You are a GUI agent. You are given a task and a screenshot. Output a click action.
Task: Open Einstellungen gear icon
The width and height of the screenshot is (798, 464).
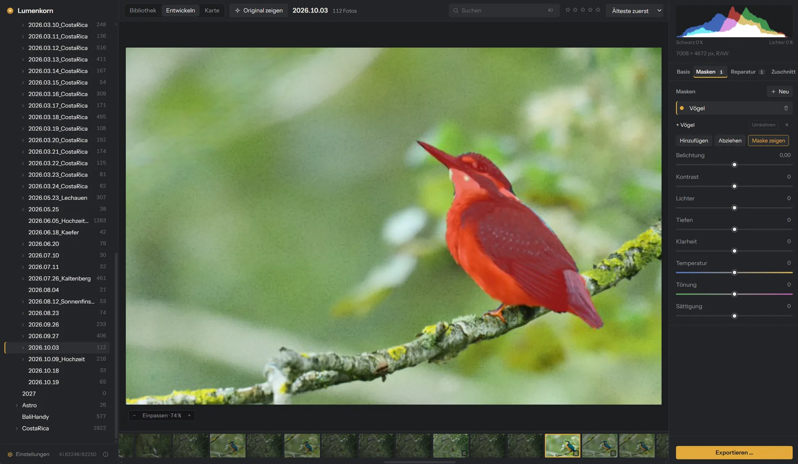click(x=10, y=454)
